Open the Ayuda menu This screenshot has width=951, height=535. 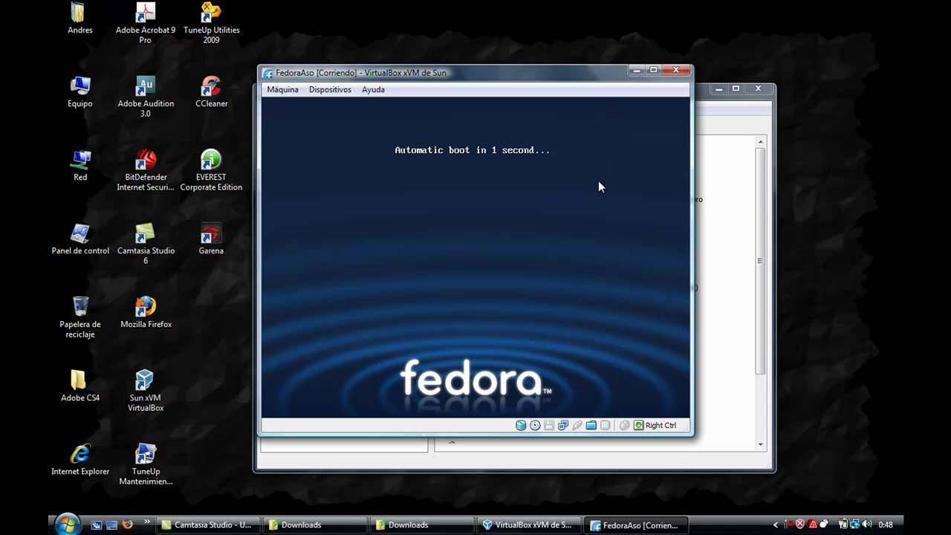(373, 89)
